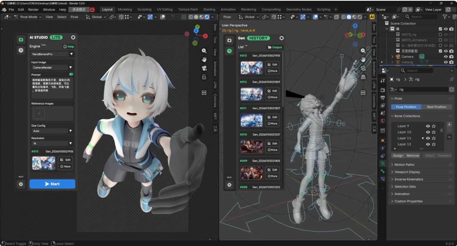
Task: Toggle exclude checkbox for WGTS_rig collection
Action: [440, 34]
